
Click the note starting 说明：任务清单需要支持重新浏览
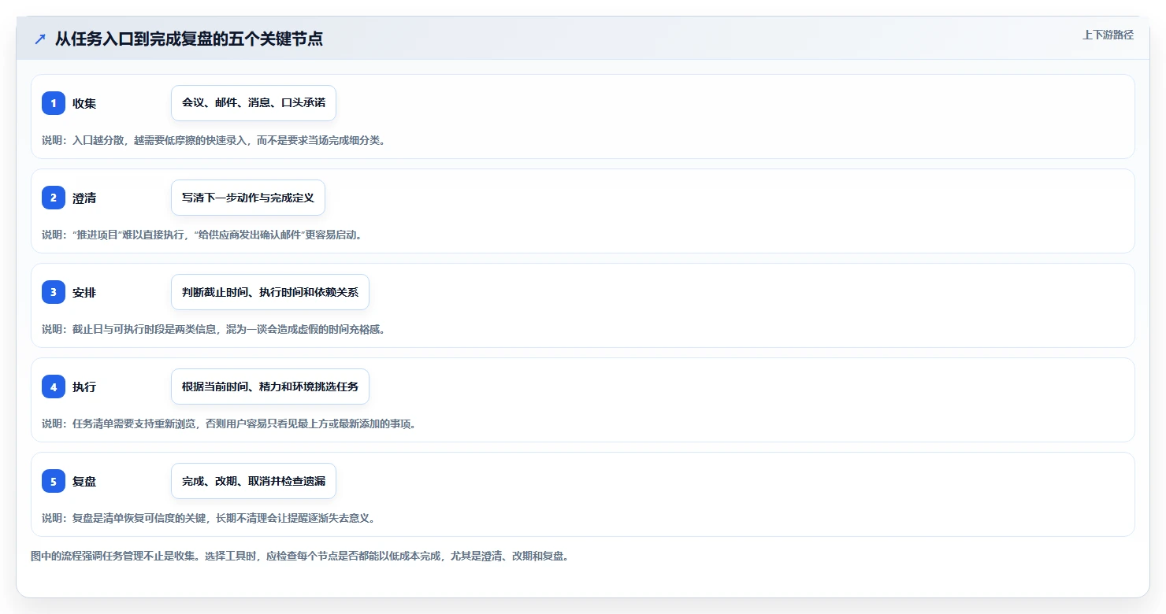click(x=228, y=424)
